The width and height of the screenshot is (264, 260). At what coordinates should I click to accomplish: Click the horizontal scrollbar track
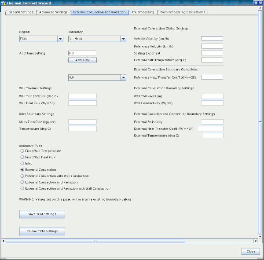click(x=176, y=241)
